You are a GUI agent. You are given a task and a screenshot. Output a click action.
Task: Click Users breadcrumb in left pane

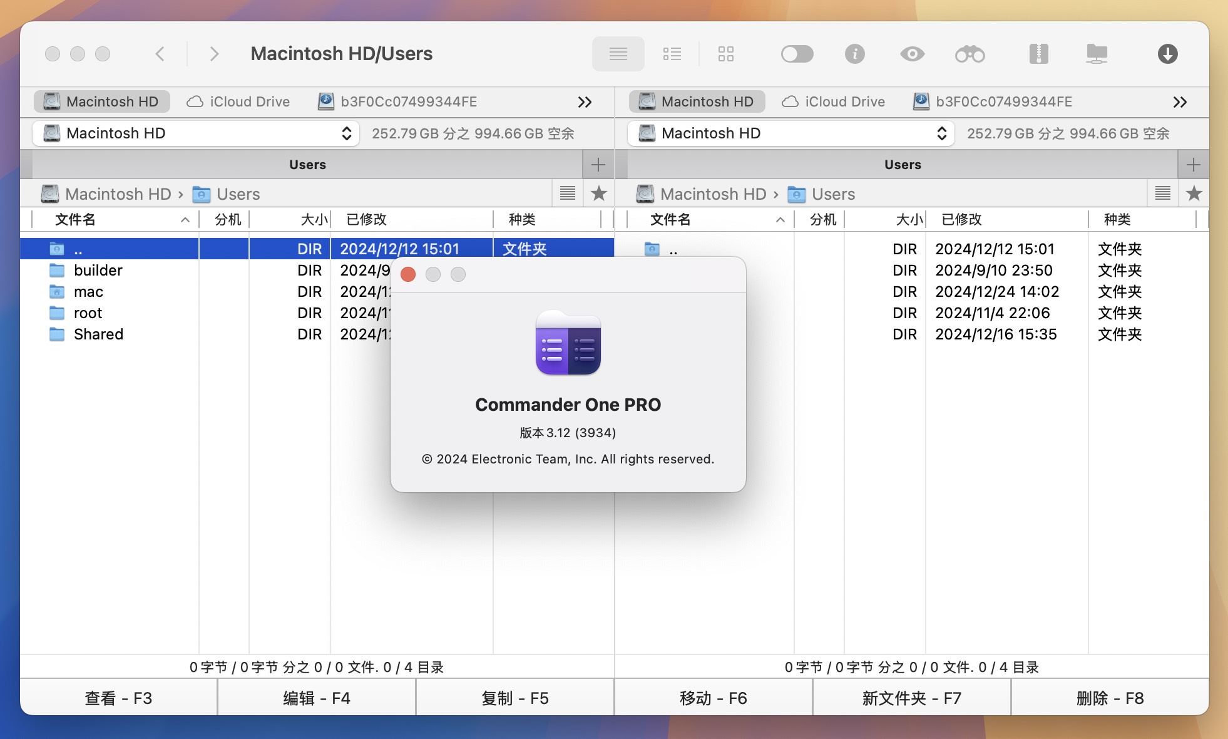coord(226,194)
